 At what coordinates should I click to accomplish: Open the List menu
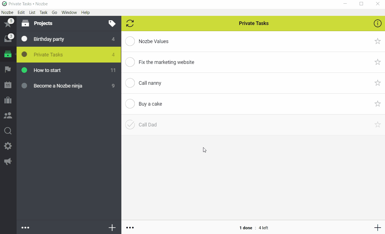point(32,13)
